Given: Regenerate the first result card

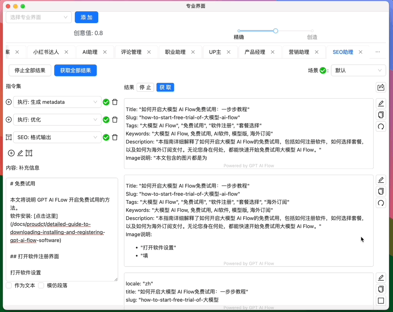Looking at the screenshot, I should point(381,127).
